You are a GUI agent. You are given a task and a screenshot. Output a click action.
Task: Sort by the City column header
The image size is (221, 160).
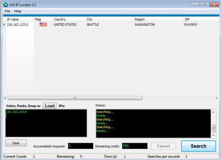tap(110, 19)
